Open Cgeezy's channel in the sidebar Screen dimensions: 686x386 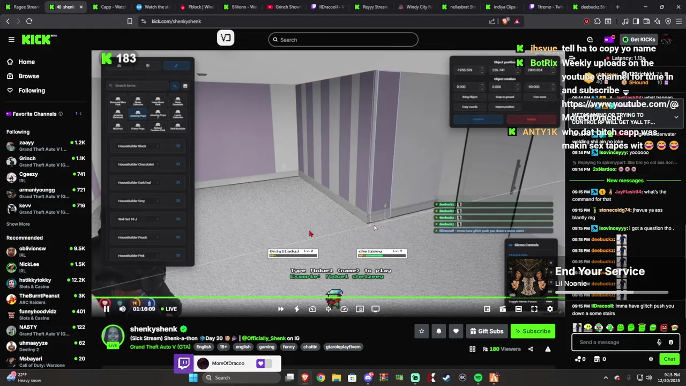[46, 177]
